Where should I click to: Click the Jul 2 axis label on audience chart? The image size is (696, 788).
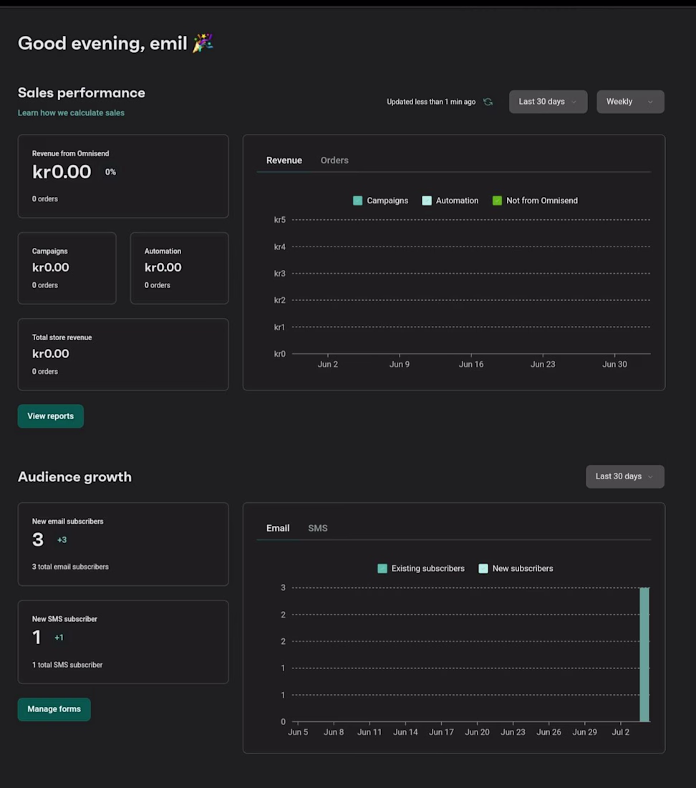(x=621, y=732)
